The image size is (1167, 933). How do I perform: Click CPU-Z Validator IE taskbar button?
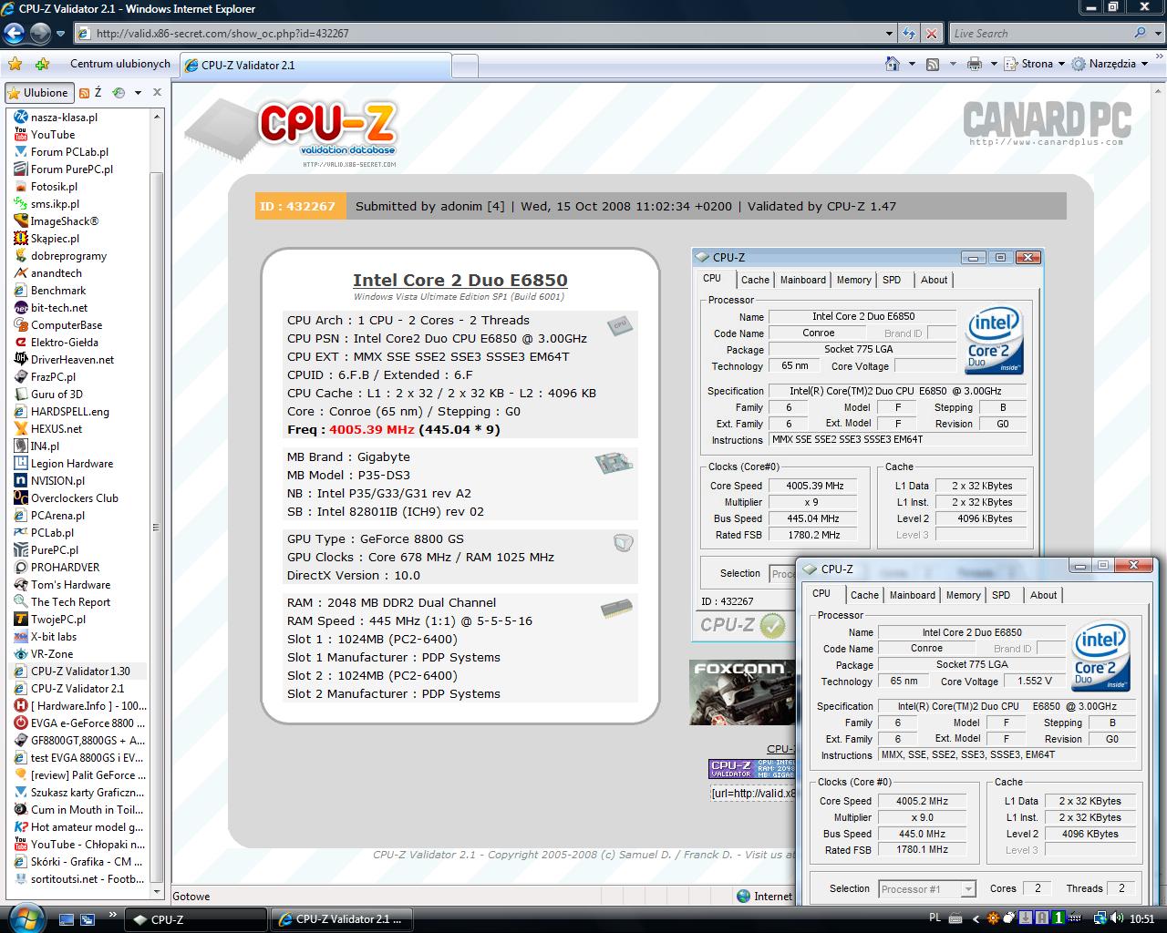pyautogui.click(x=342, y=919)
